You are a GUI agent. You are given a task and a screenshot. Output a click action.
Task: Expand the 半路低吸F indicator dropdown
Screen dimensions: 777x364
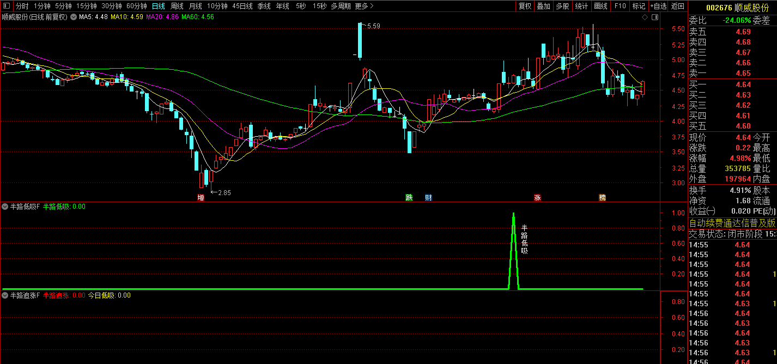point(5,207)
